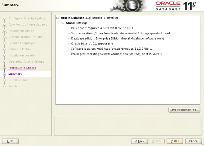Select the Disk space requirement row
204x146 pixels.
(102, 28)
